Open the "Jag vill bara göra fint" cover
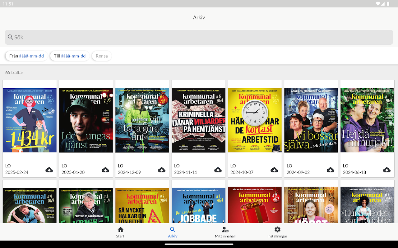The width and height of the screenshot is (398, 248). click(142, 120)
